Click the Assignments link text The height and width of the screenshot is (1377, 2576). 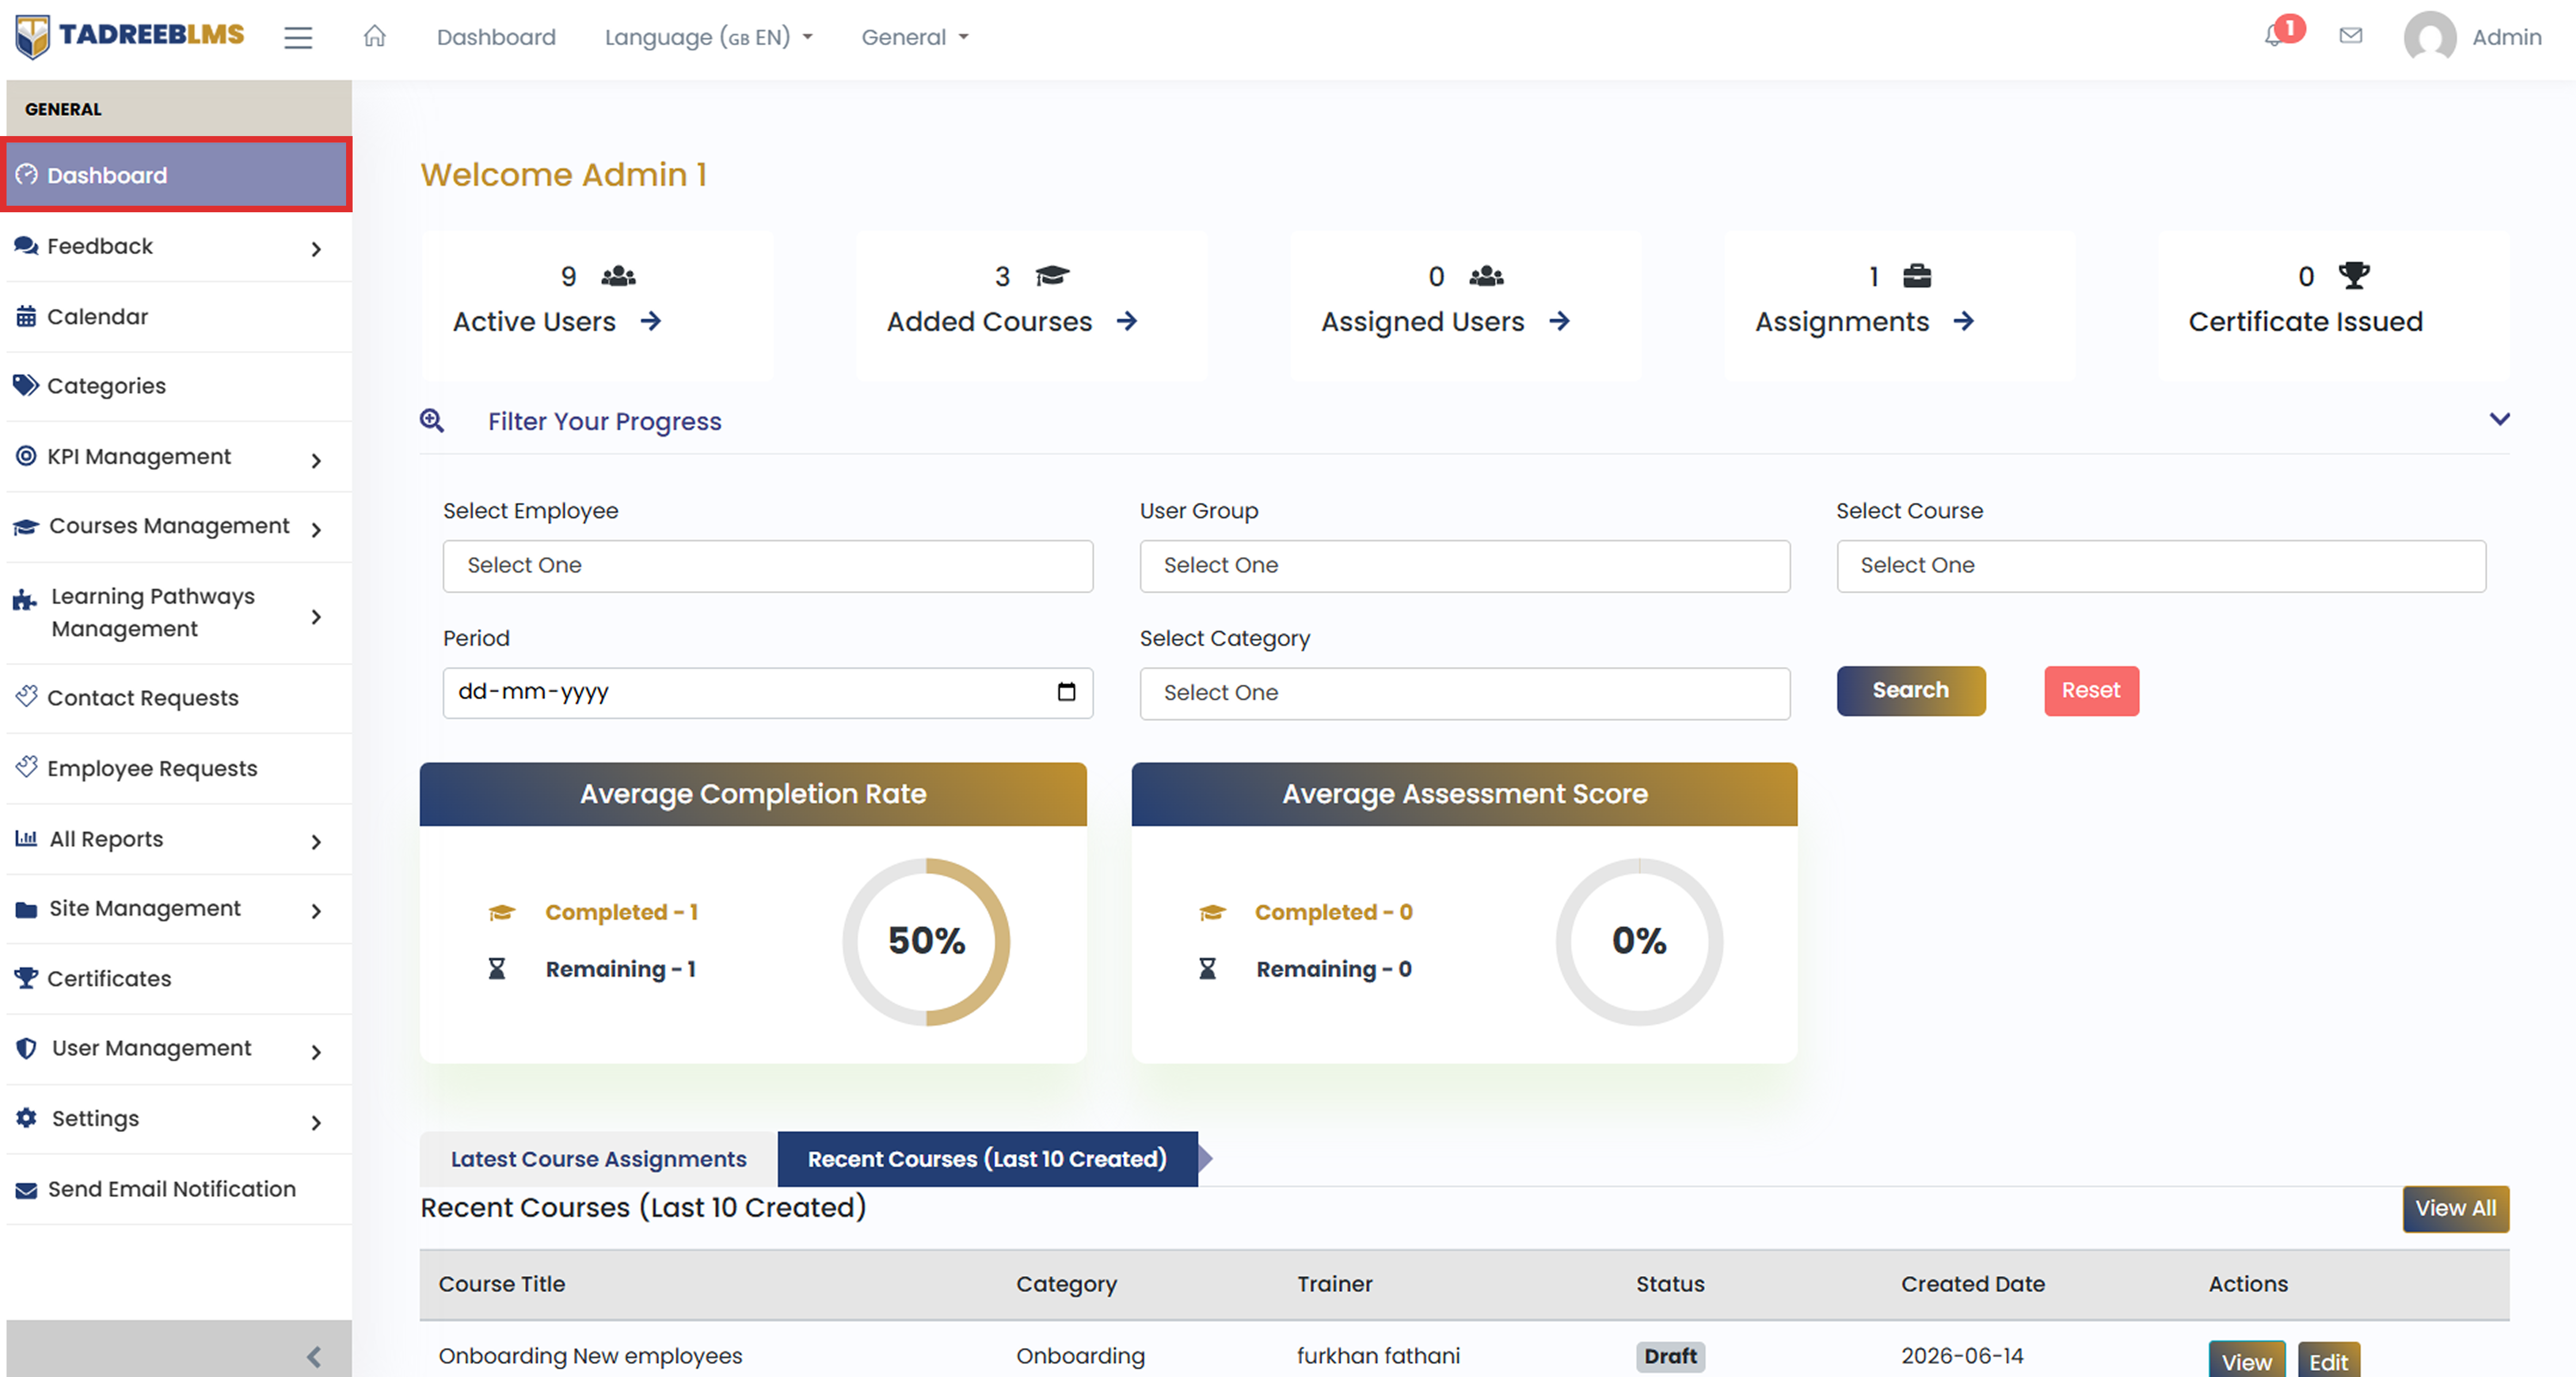pyautogui.click(x=1842, y=322)
